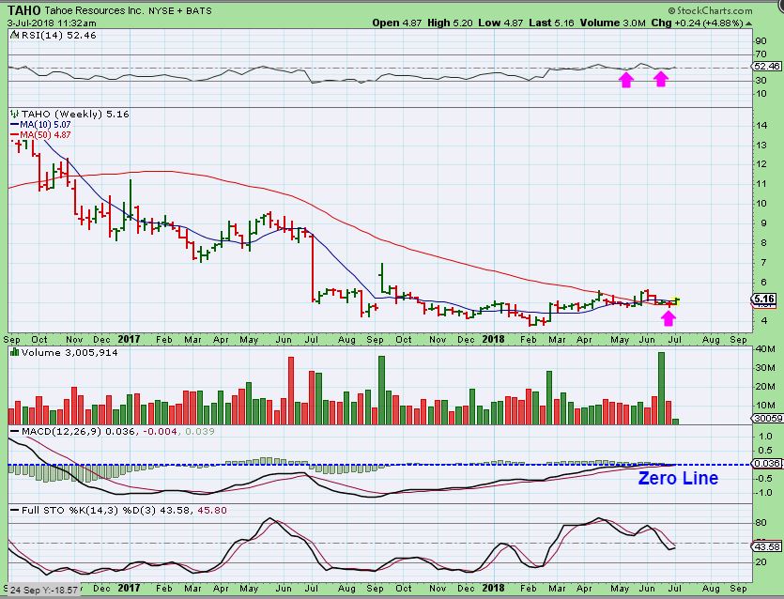Click the RSI panel indicator icon
784x599 pixels.
click(x=14, y=35)
